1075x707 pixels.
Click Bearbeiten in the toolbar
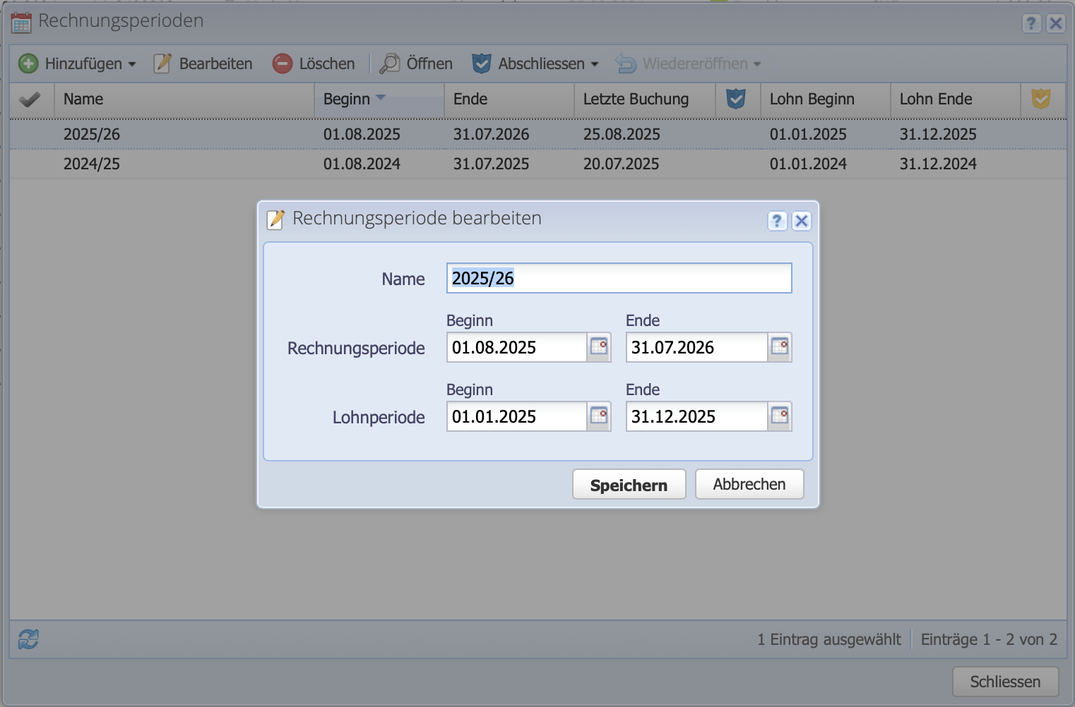tap(203, 64)
